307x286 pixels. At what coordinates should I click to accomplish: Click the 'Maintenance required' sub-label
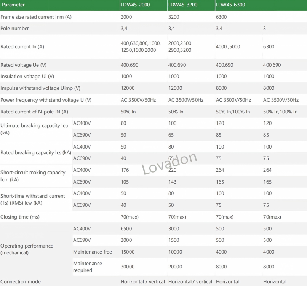(88, 267)
